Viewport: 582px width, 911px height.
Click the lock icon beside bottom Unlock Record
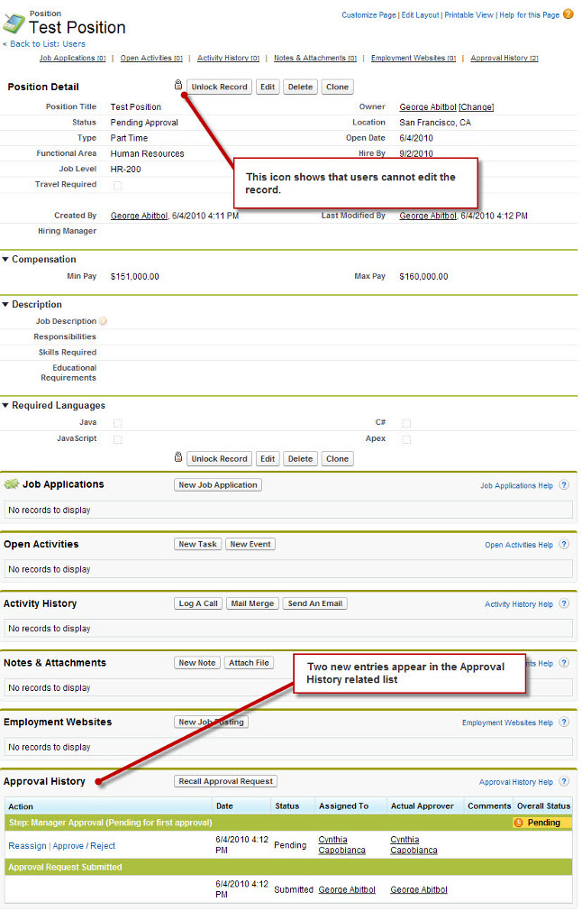(178, 456)
